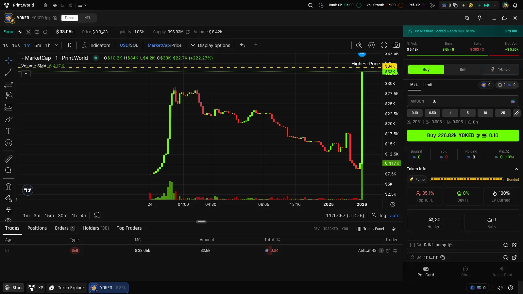Toggle log scale on the chart
This screenshot has height=294, width=523.
point(383,216)
